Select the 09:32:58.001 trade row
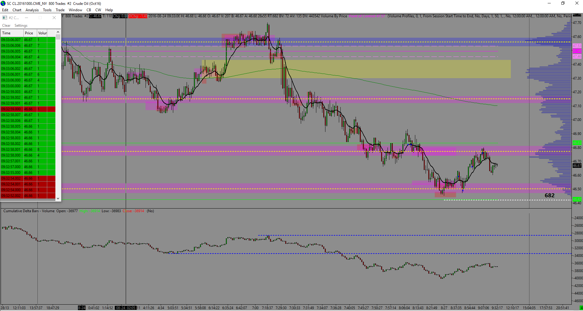The width and height of the screenshot is (583, 311). (x=28, y=150)
